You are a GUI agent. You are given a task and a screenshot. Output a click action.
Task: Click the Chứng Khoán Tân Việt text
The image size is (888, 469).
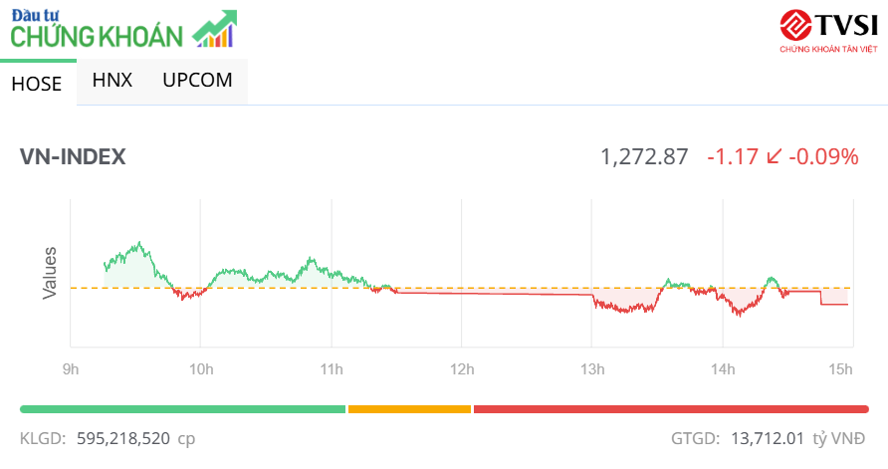click(x=827, y=48)
